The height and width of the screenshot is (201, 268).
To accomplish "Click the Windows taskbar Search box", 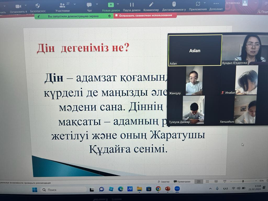I will click(63, 189).
